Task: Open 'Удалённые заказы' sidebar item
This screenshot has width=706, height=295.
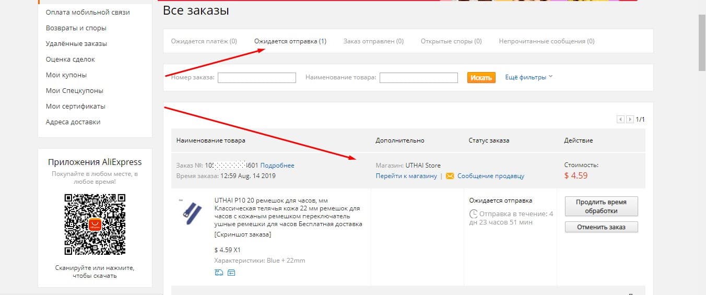Action: (77, 43)
